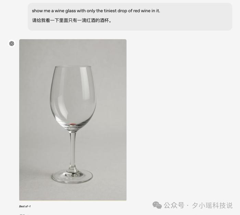Click the wine glass base in image
Image resolution: width=240 pixels, height=215 pixels.
pos(73,176)
